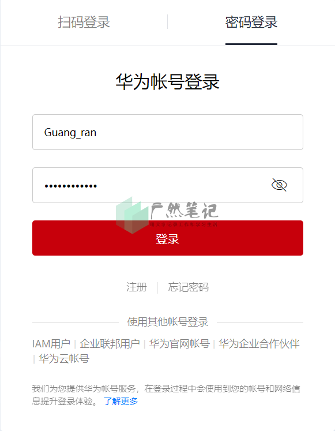Focus the username field containing Guang_ran
This screenshot has width=335, height=431.
(168, 132)
